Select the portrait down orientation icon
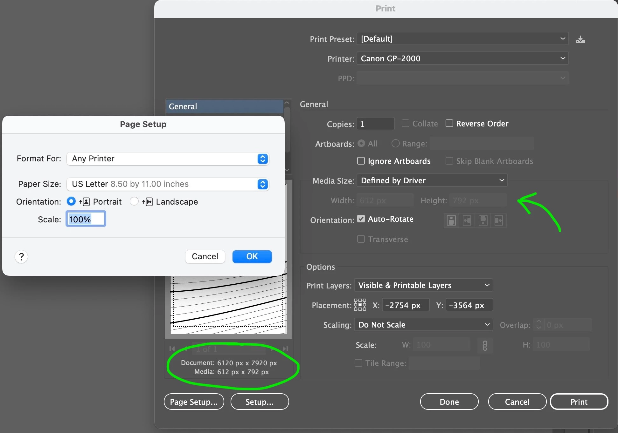Viewport: 618px width, 433px height. (x=483, y=220)
